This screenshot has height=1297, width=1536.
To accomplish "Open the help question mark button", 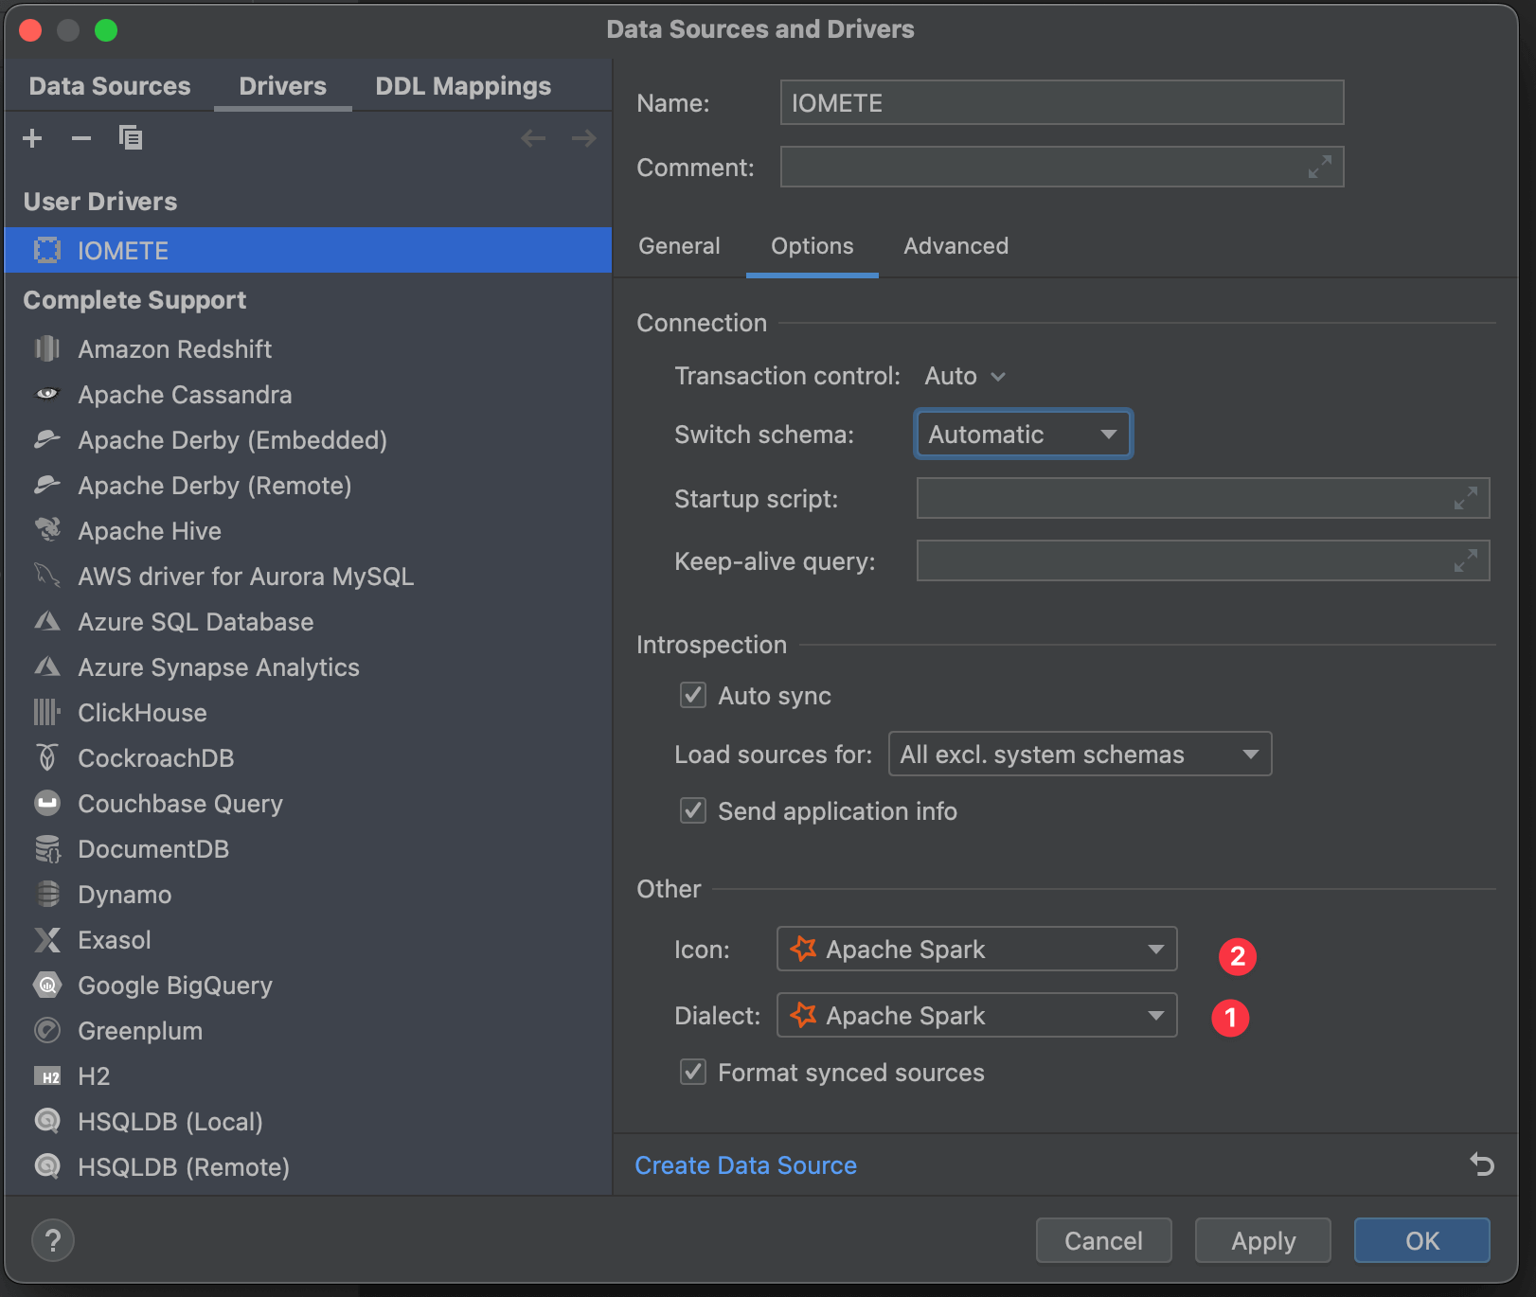I will click(x=53, y=1240).
